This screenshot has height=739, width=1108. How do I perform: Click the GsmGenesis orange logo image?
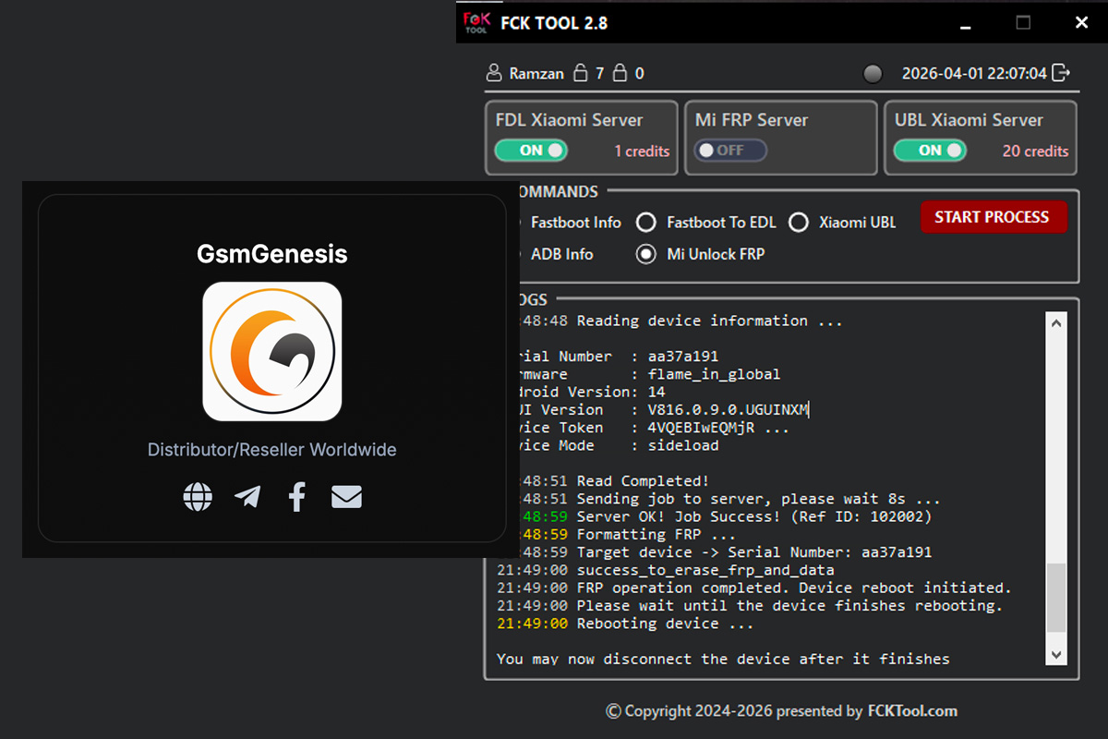pos(272,351)
